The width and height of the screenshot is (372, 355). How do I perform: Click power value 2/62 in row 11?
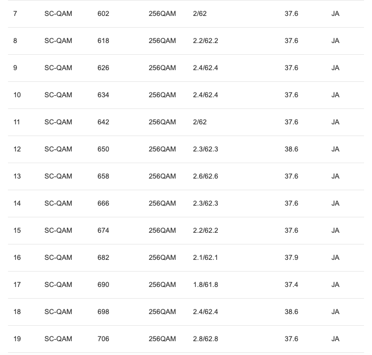click(200, 122)
